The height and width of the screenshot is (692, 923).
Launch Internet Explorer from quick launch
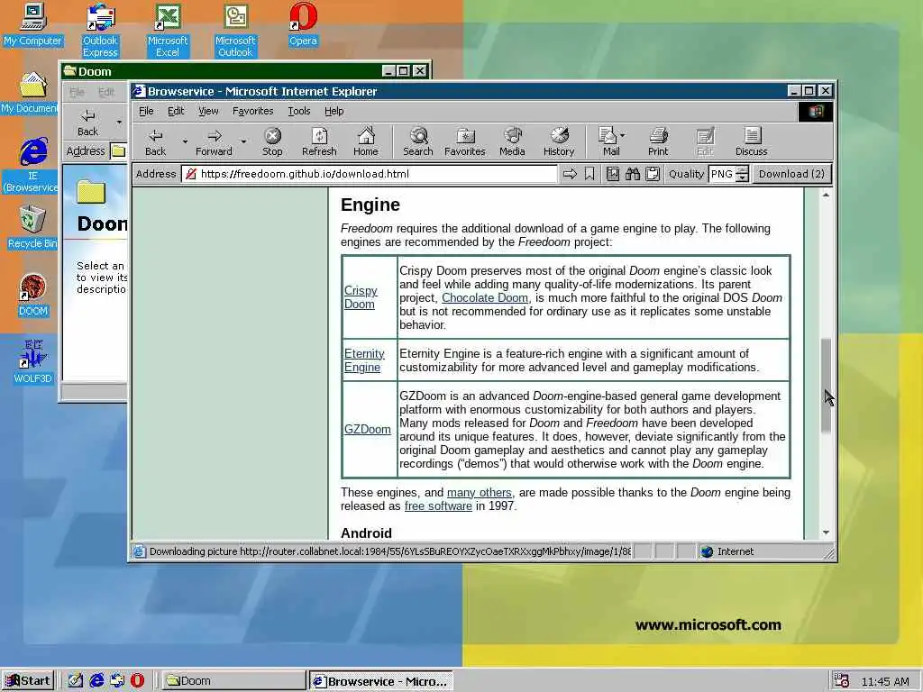(96, 680)
